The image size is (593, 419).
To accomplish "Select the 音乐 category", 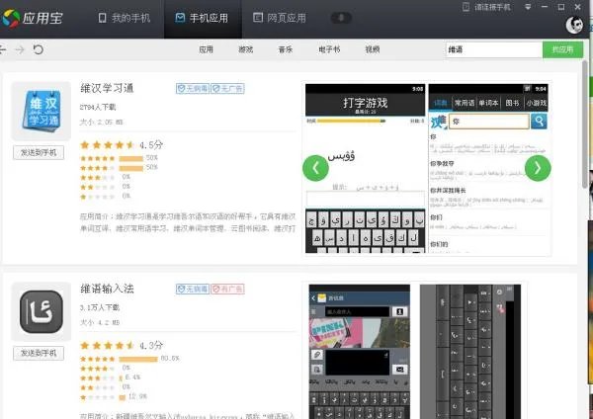I will [286, 49].
